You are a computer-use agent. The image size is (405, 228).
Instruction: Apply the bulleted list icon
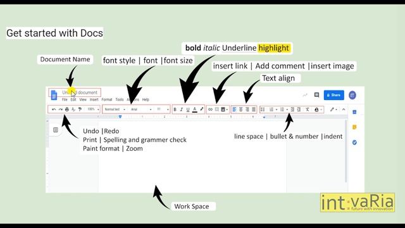pyautogui.click(x=282, y=110)
